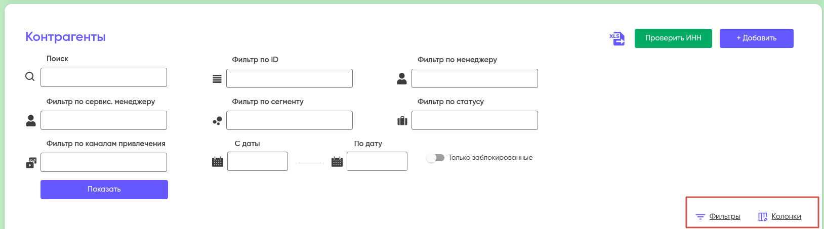
Task: Click the 'Проверить ИНН' button
Action: point(673,38)
